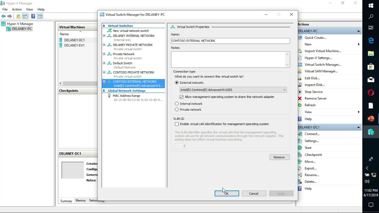
Task: Open Microsoft Store from the taskbar
Action: [x=371, y=67]
